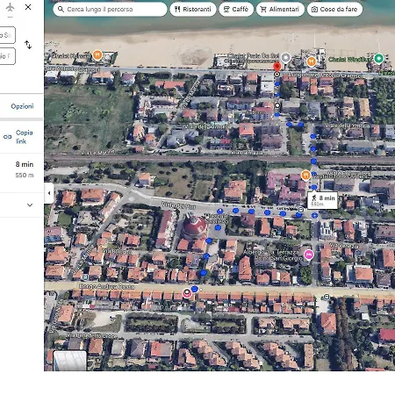Click the orange marker near the railway crossing
The height and width of the screenshot is (395, 395).
pos(305,176)
